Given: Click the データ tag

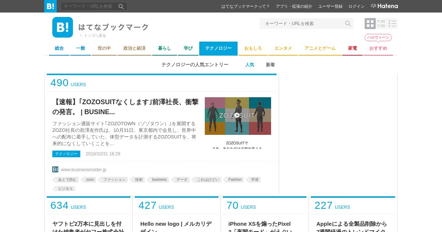Looking at the screenshot, I should point(181,180).
